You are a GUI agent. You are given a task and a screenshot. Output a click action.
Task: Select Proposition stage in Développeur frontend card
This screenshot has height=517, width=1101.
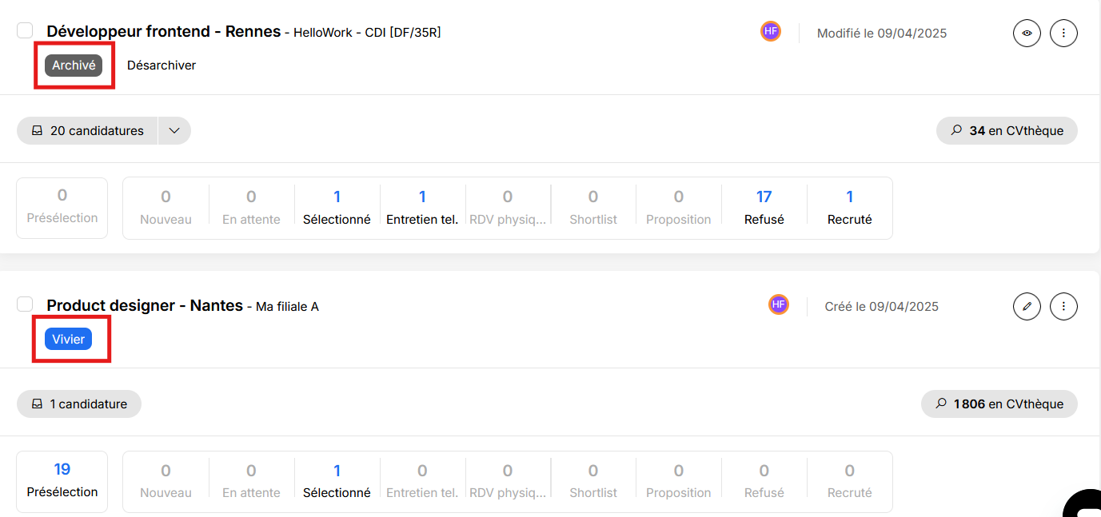coord(679,208)
